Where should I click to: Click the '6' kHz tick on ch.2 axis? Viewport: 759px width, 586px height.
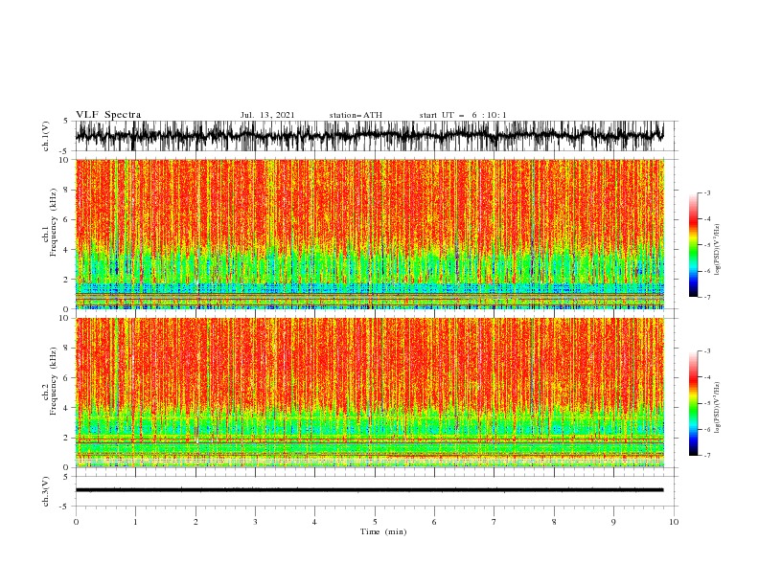pos(67,378)
